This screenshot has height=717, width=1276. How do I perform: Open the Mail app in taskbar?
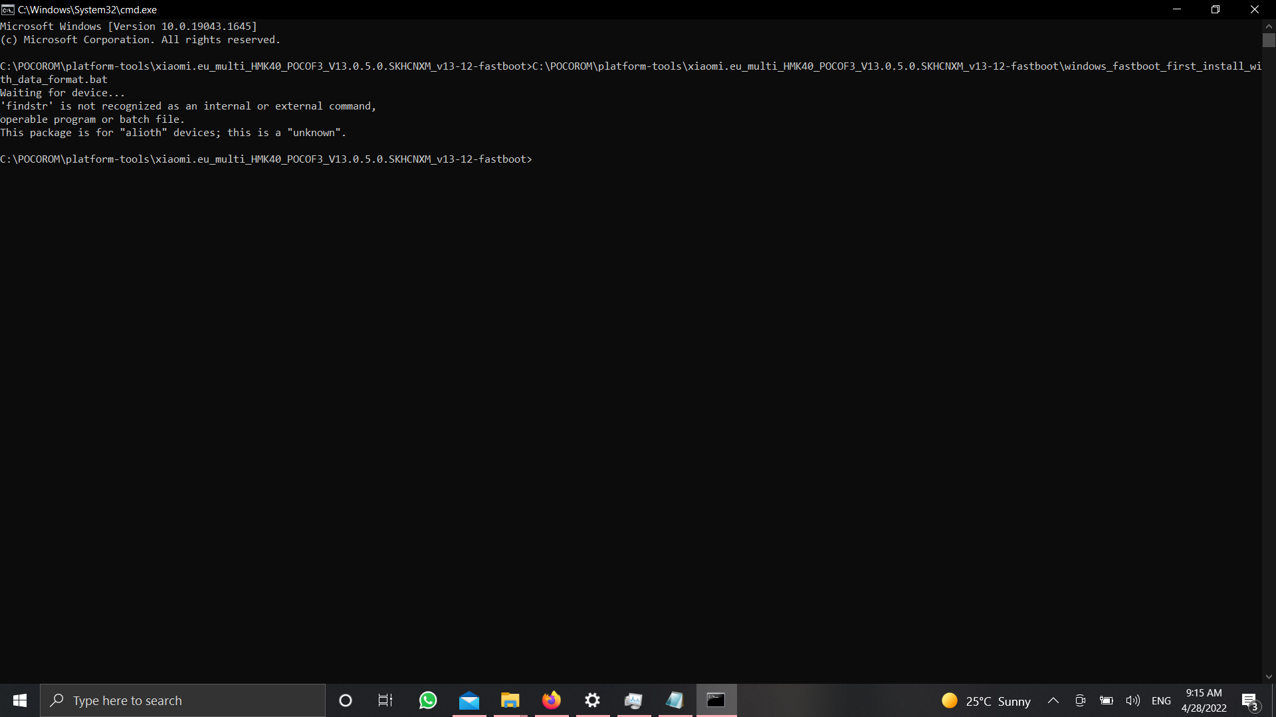point(469,700)
